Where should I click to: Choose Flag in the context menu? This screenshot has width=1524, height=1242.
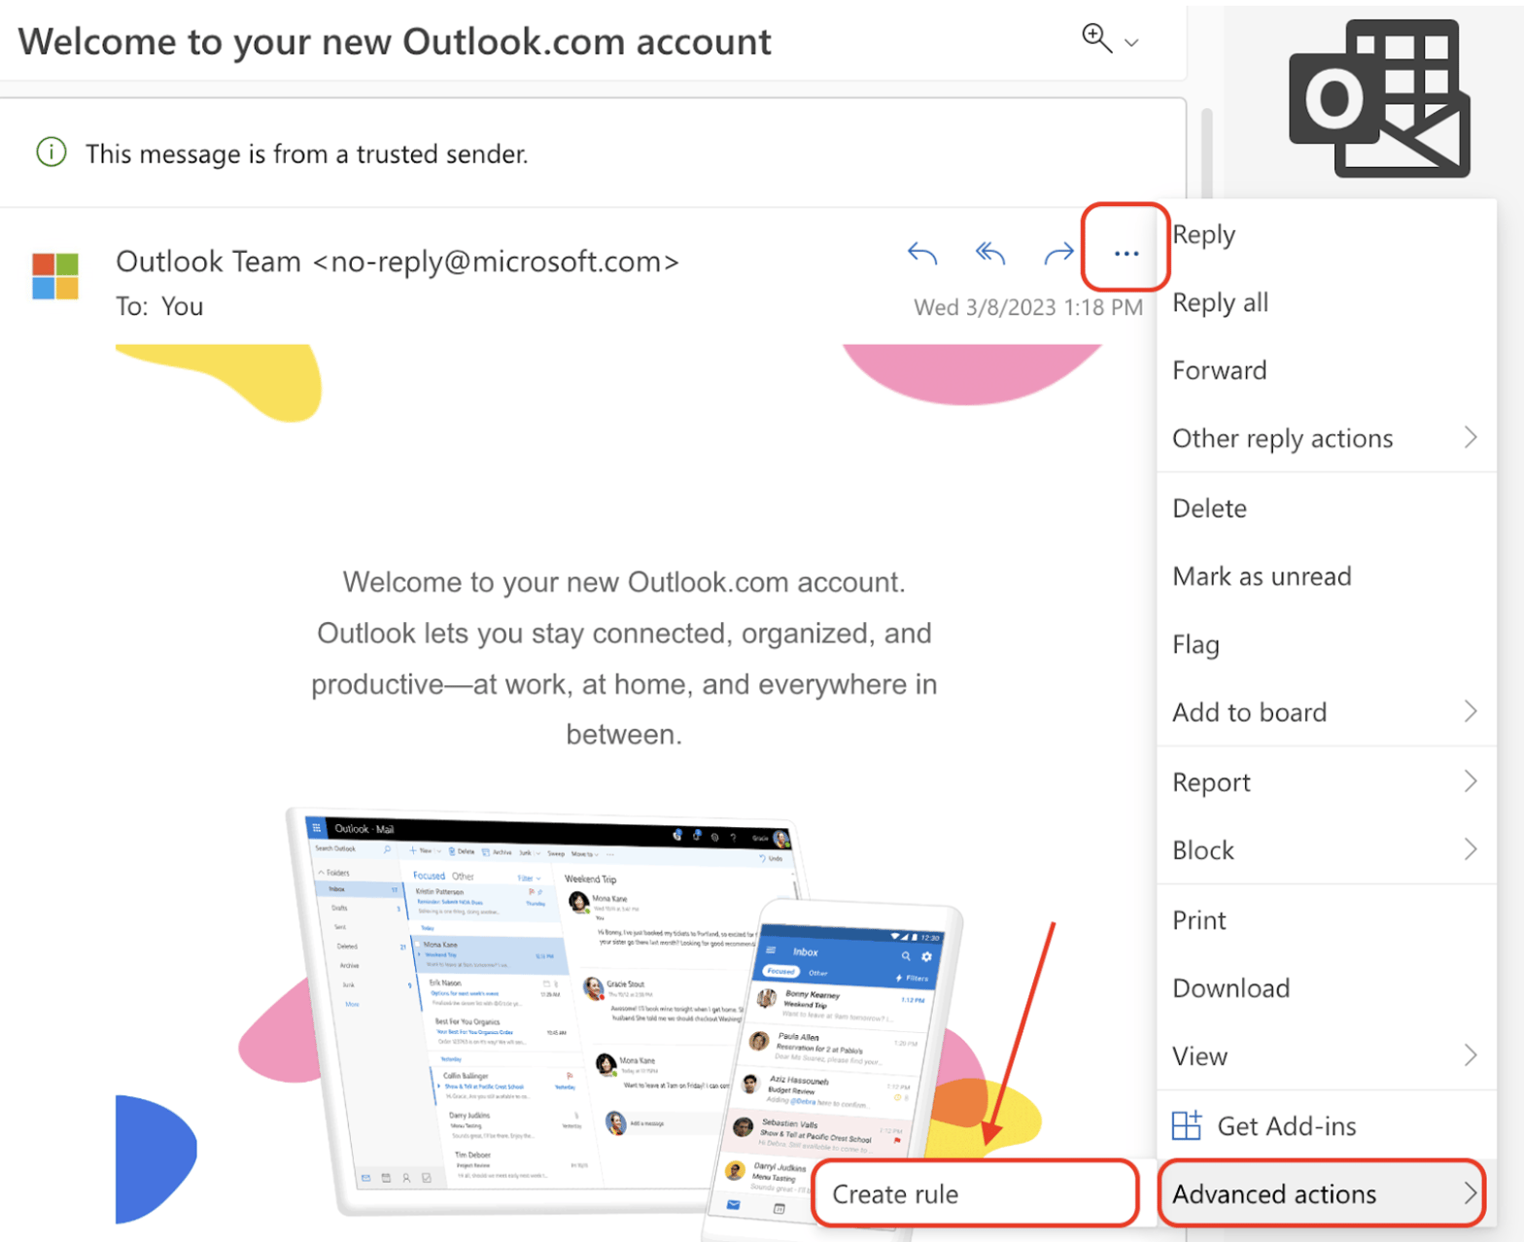tap(1326, 645)
